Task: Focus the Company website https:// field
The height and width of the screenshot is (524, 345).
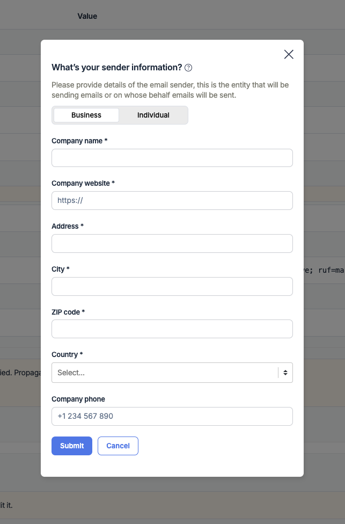Action: click(172, 200)
